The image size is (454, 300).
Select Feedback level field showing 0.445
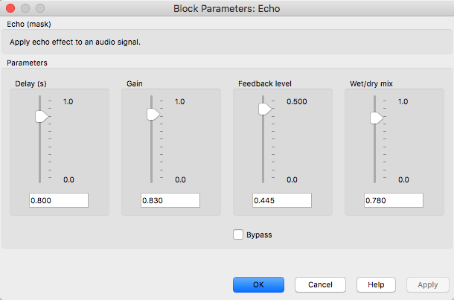(281, 200)
